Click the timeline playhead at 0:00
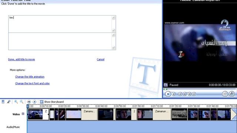 pos(28,106)
